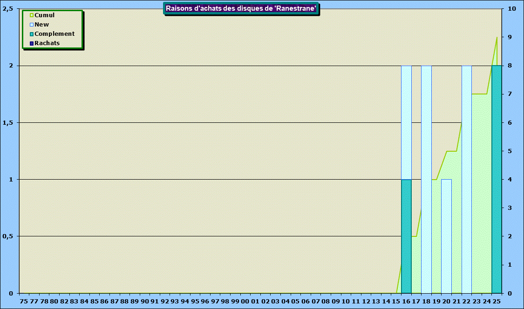Image resolution: width=524 pixels, height=309 pixels.
Task: Click the teal Complement bar for year 16
Action: [406, 236]
